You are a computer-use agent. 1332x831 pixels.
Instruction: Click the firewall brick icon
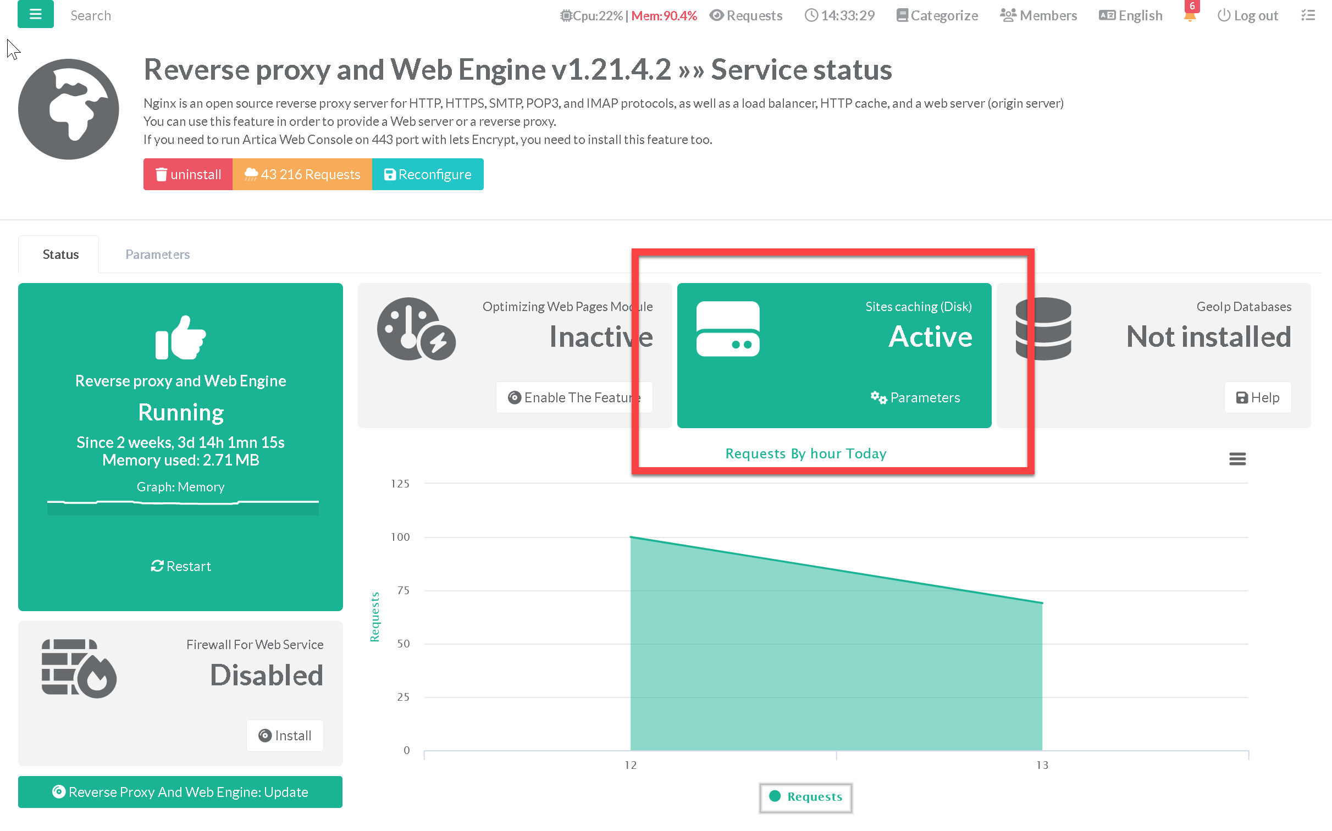79,668
